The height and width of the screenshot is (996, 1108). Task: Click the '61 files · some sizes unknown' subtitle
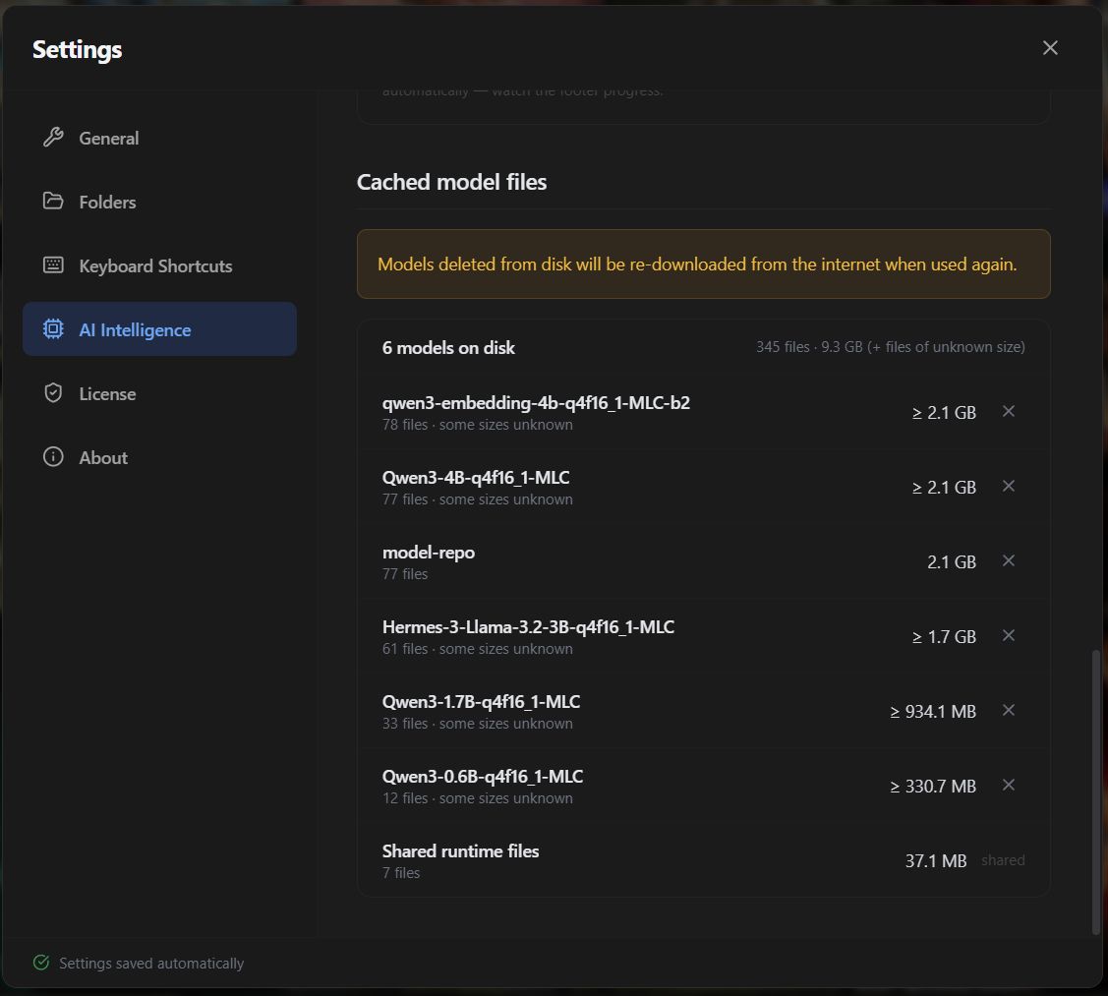point(477,649)
